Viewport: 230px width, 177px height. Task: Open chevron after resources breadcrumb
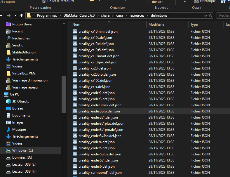[148, 15]
